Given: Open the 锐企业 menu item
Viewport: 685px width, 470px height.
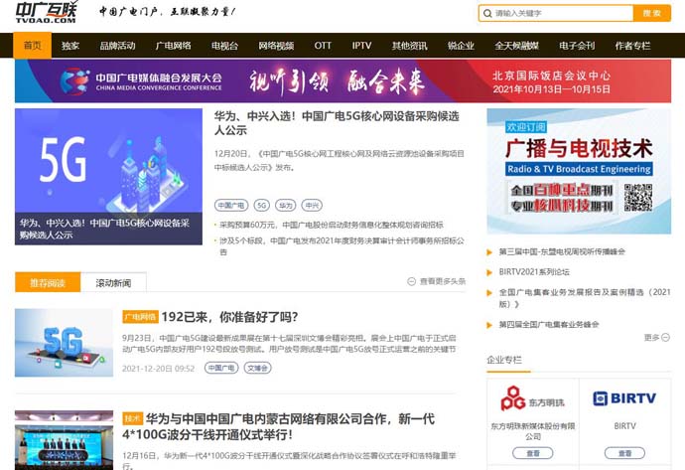Looking at the screenshot, I should coord(461,46).
